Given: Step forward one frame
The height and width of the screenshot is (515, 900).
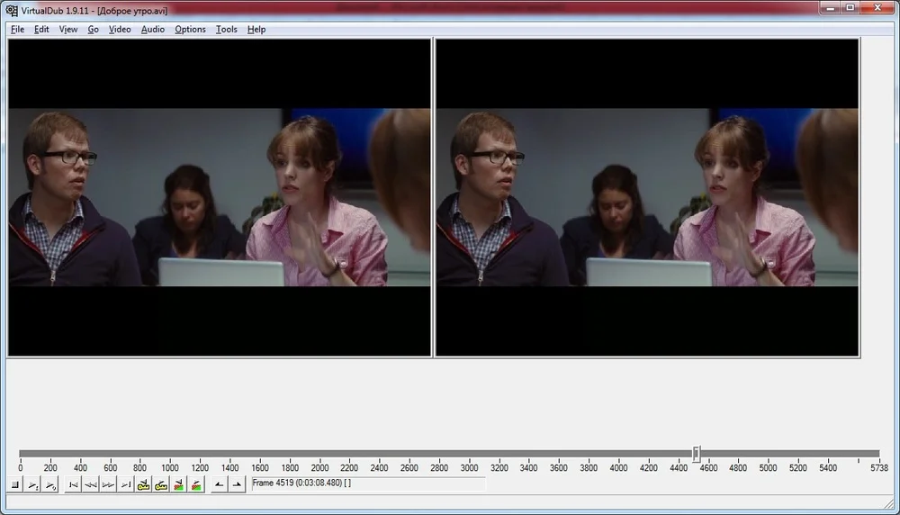Looking at the screenshot, I should click(x=108, y=485).
